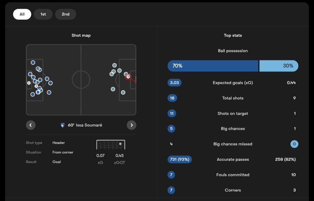Advance to next shot with right arrow

tap(132, 125)
